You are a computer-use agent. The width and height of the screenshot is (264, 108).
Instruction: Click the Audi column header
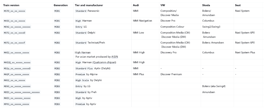click(x=136, y=5)
